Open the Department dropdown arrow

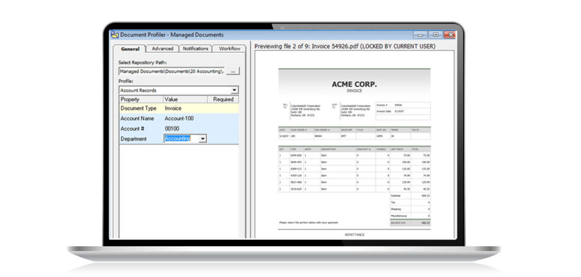(x=203, y=138)
